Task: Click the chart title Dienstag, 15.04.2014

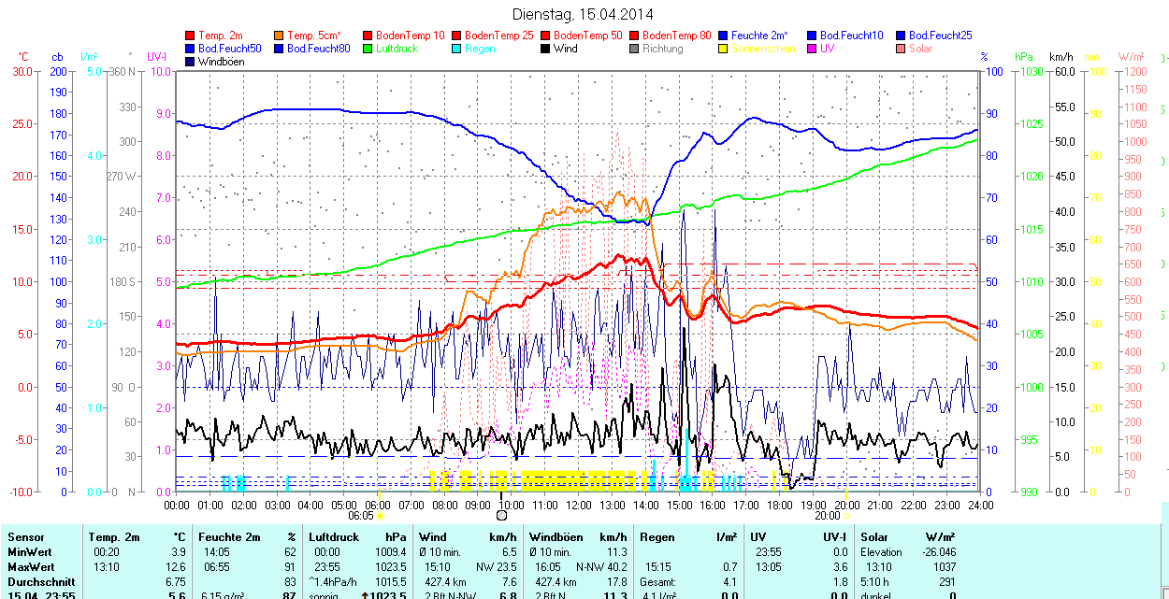Action: pyautogui.click(x=584, y=14)
